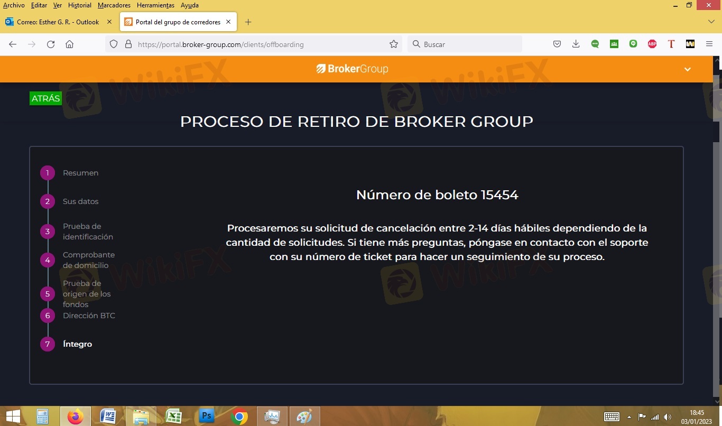This screenshot has height=426, width=722.
Task: Open the Historial menu
Action: coord(80,5)
